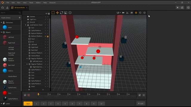Open the mind map node icon
The width and height of the screenshot is (191, 107).
[7, 7]
